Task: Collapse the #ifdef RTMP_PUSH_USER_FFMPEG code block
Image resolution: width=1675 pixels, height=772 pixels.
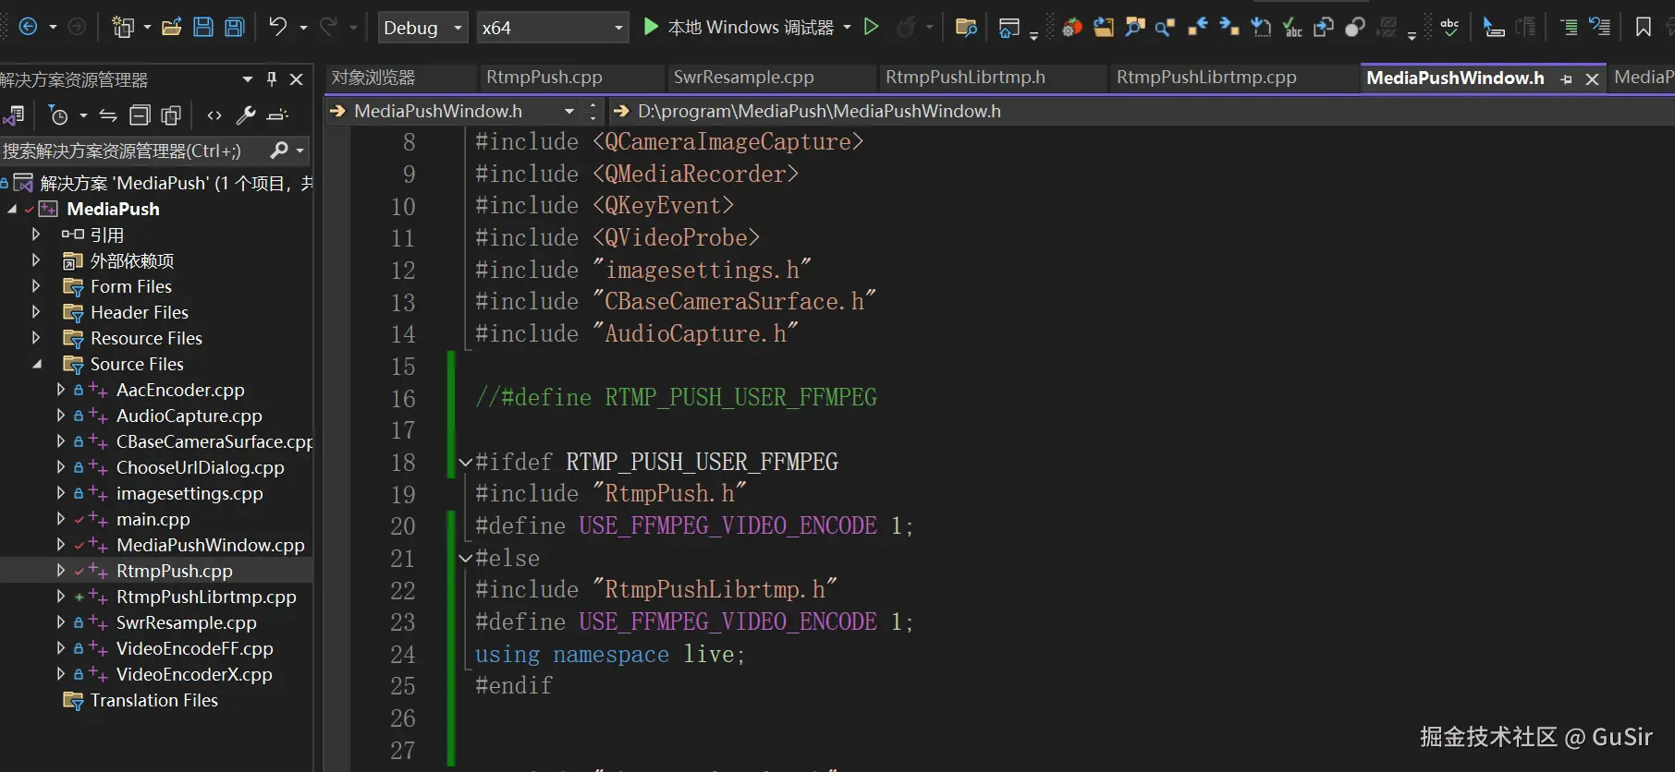Action: pyautogui.click(x=465, y=462)
